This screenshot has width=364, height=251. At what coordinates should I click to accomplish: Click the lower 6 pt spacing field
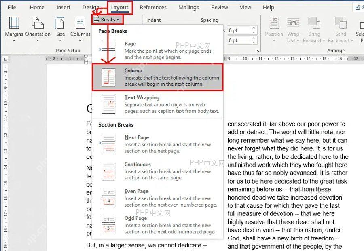(x=239, y=40)
